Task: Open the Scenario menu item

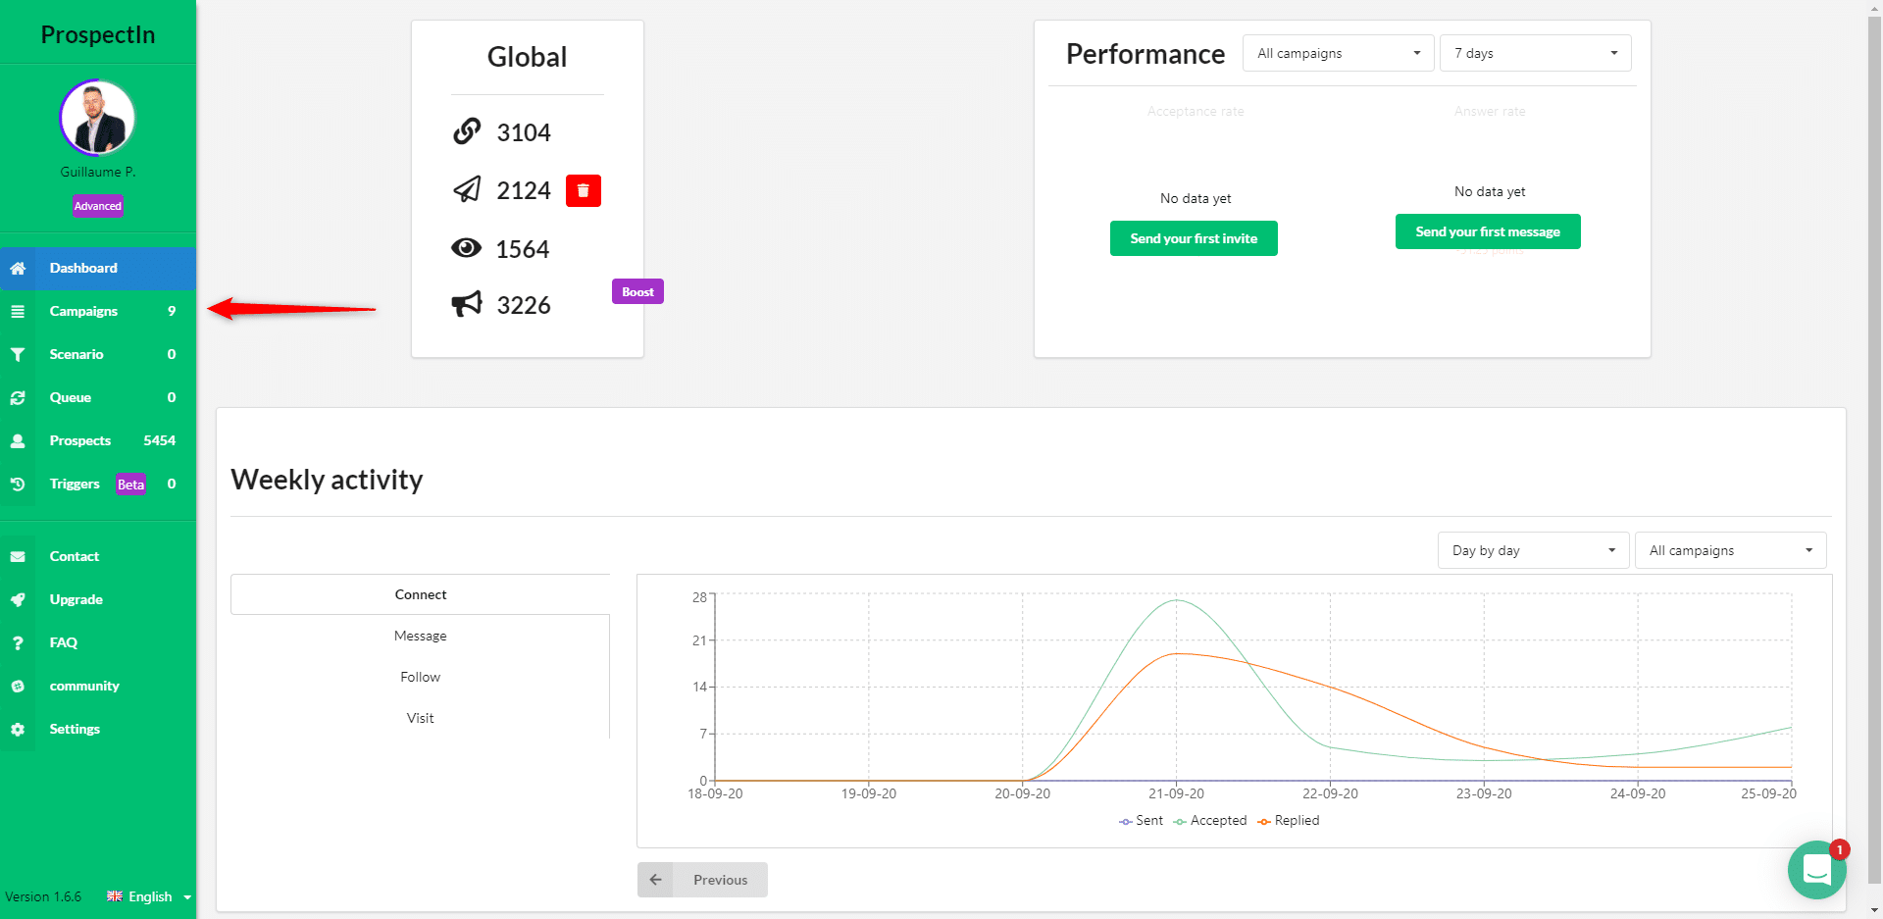Action: [x=98, y=354]
